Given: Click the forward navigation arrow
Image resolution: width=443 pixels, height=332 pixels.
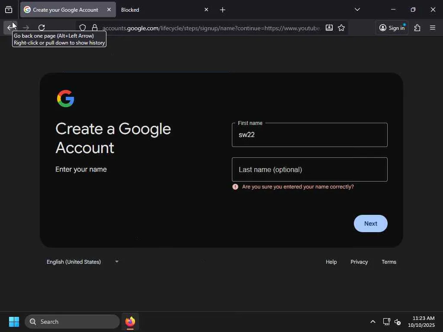Looking at the screenshot, I should [26, 28].
